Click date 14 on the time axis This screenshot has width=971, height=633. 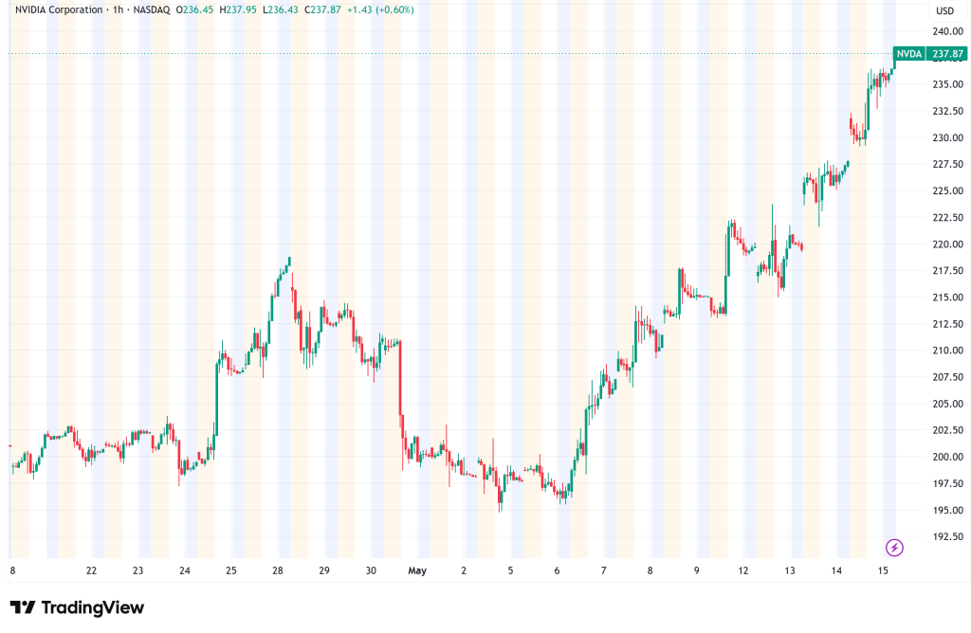(x=836, y=571)
